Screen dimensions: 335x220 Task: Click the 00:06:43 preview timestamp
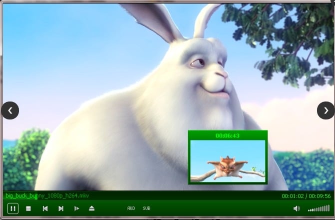[228, 135]
